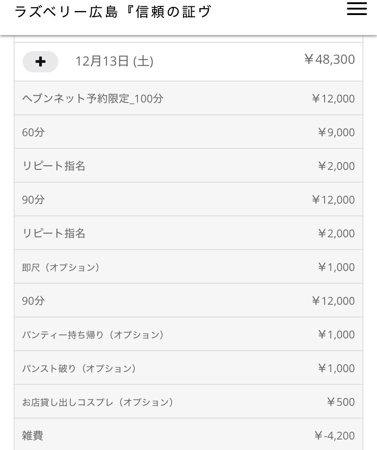This screenshot has height=450, width=377.
Task: Expand the 12月13日 entry with plus button
Action: 41,61
